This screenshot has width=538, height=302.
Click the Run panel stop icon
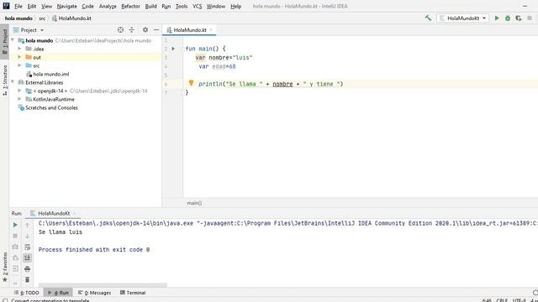point(15,236)
